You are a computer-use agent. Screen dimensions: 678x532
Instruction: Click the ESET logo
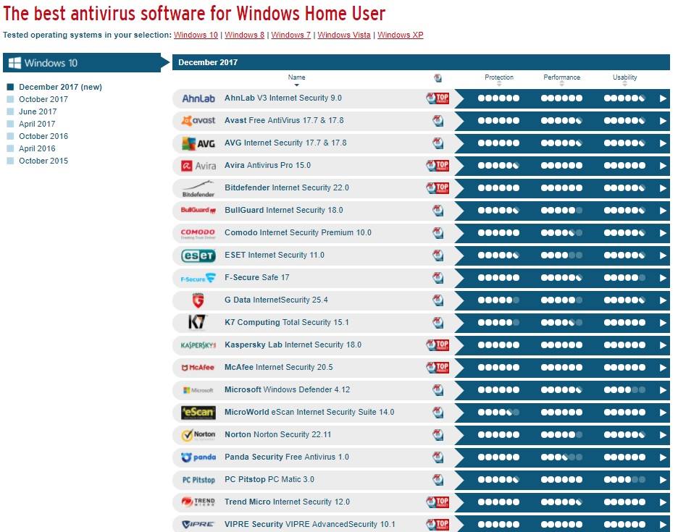(x=198, y=256)
